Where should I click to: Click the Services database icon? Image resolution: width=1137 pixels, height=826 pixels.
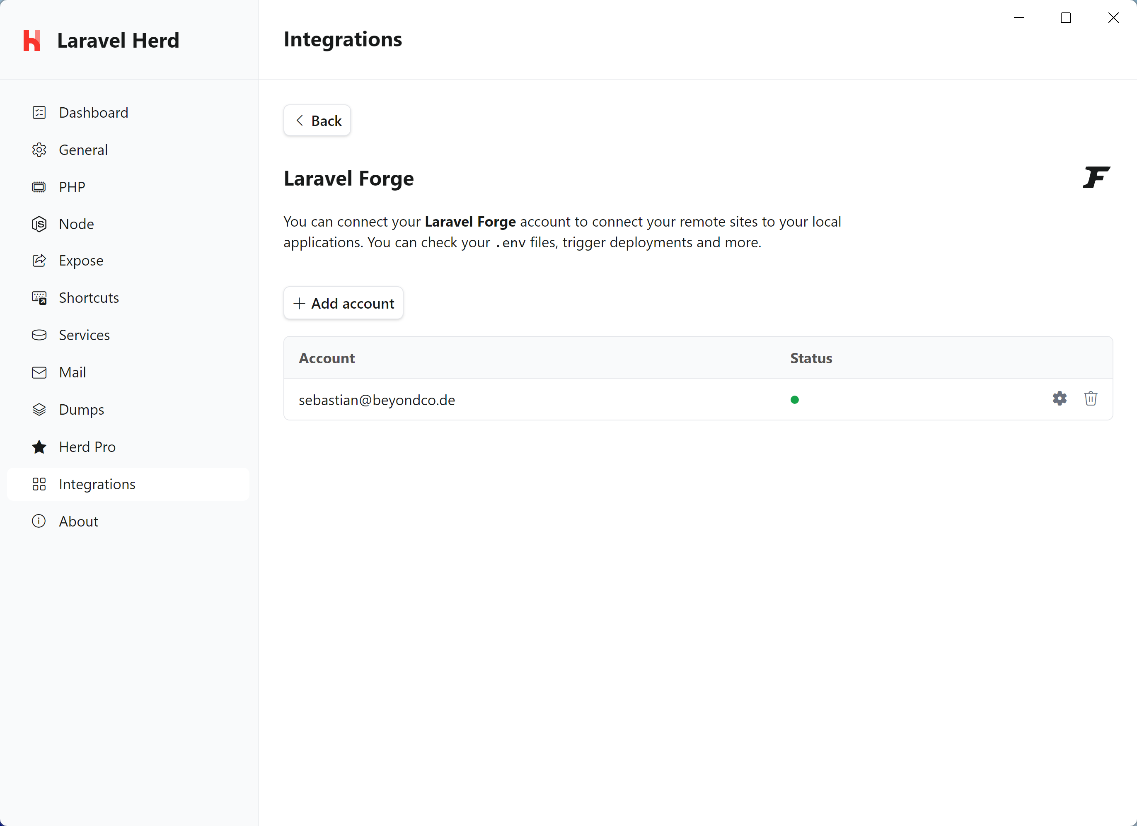(x=39, y=335)
